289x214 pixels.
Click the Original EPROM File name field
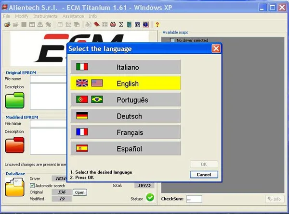pos(48,79)
